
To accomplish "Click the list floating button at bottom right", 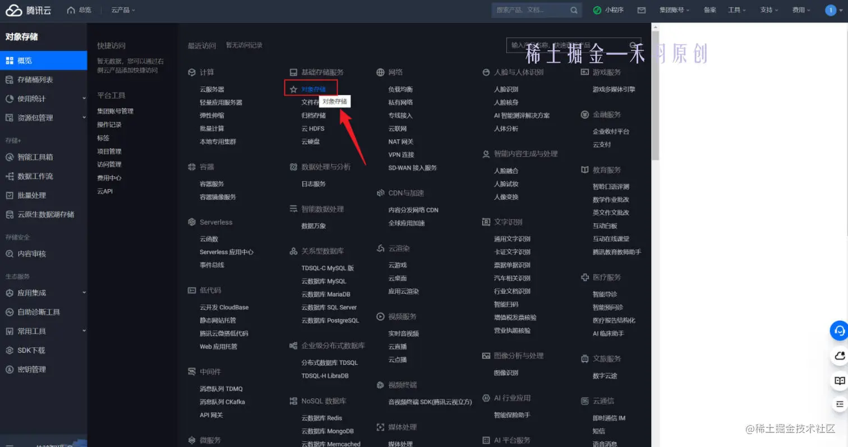I will pyautogui.click(x=839, y=404).
